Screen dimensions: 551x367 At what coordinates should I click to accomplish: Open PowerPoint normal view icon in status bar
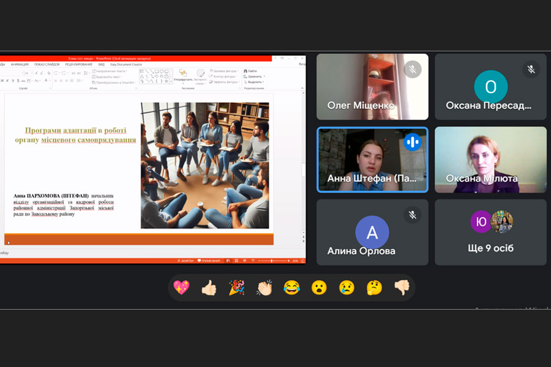(x=228, y=261)
